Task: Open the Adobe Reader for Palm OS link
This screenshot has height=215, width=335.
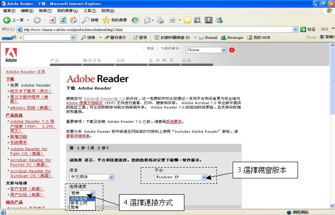Action: click(29, 151)
